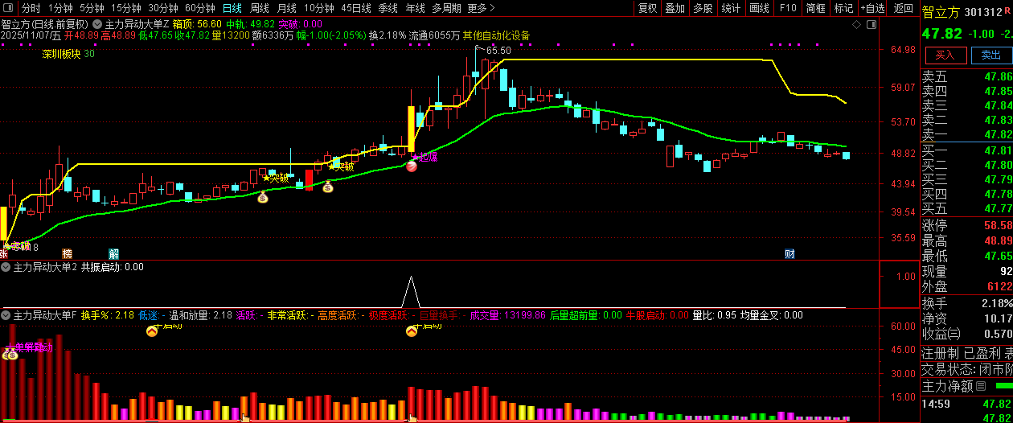Click the 标记 mark button
The width and height of the screenshot is (1013, 423).
843,8
